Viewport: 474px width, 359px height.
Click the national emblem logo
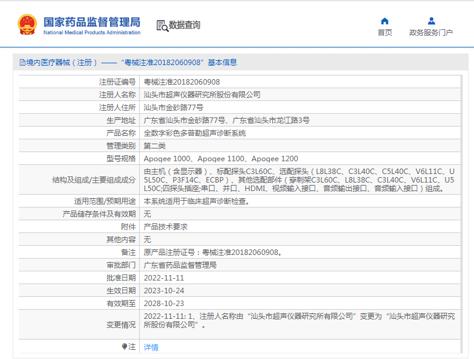pyautogui.click(x=27, y=24)
